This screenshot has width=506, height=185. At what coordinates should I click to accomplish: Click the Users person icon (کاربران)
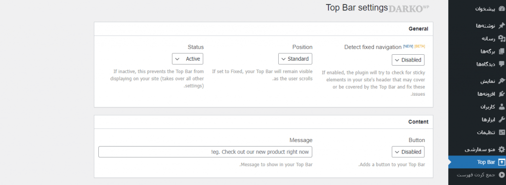pyautogui.click(x=501, y=107)
